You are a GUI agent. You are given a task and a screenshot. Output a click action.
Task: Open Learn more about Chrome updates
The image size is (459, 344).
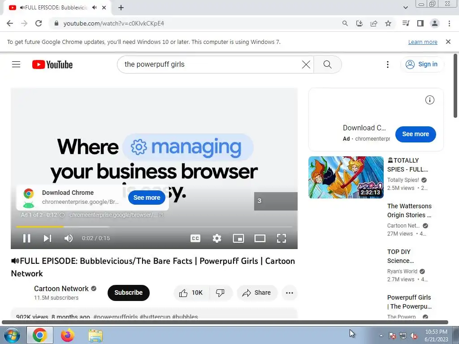pyautogui.click(x=423, y=42)
